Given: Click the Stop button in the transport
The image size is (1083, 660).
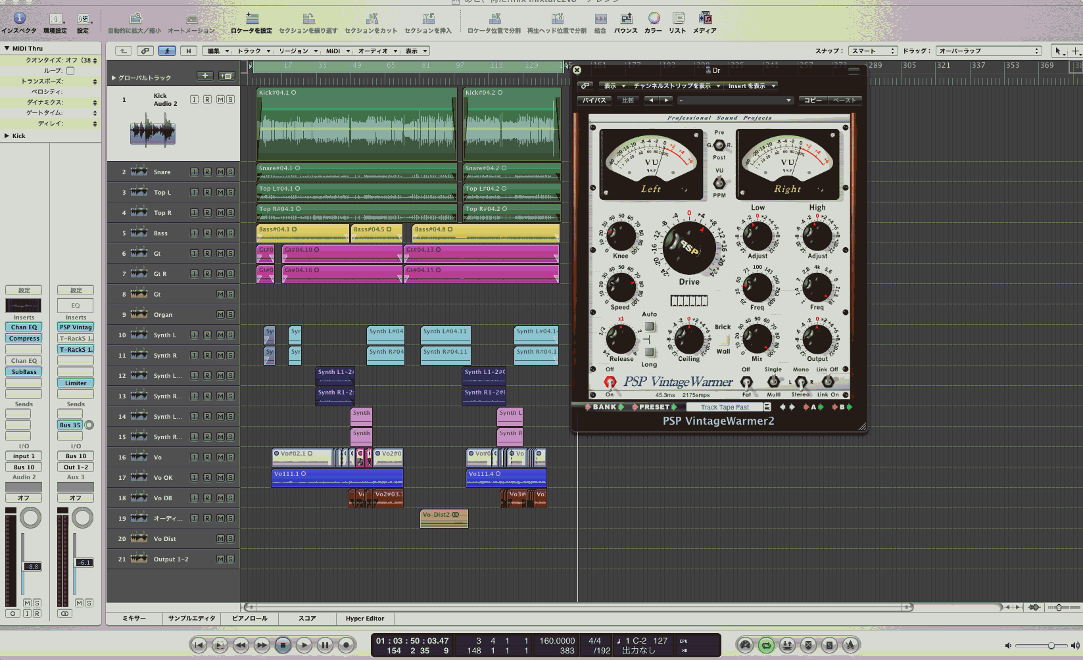Looking at the screenshot, I should click(x=283, y=645).
